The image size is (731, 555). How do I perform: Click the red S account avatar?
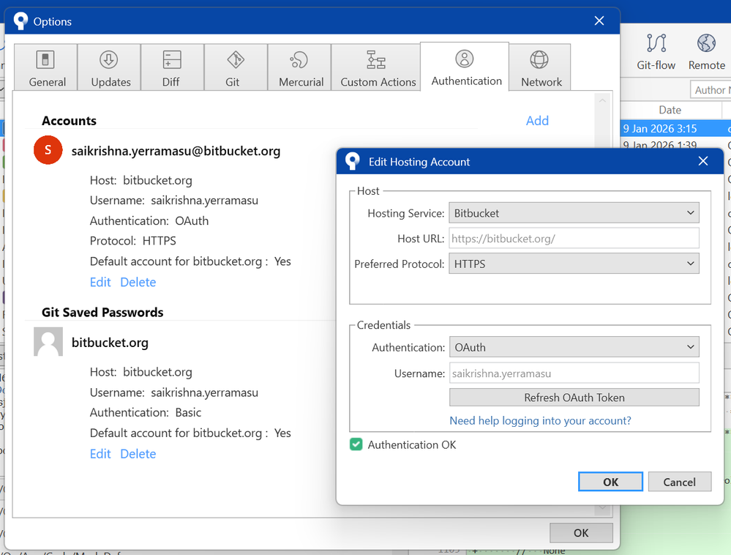[x=48, y=151]
